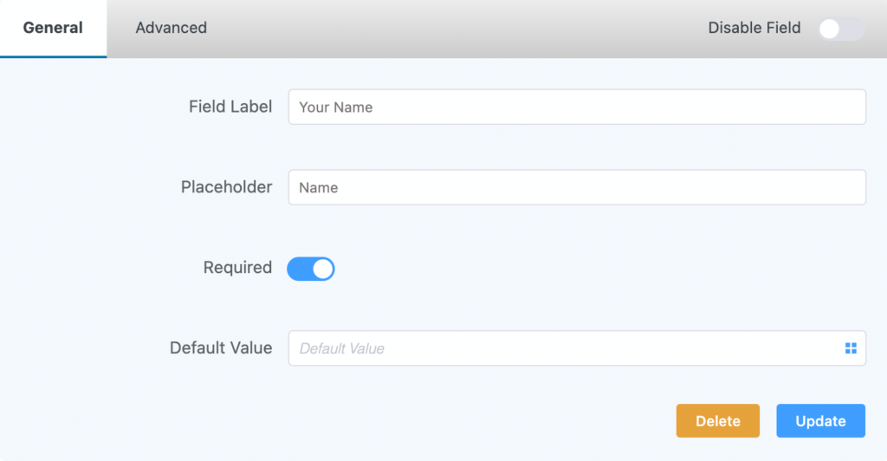This screenshot has height=461, width=887.
Task: Enable the Disable Field switch
Action: [841, 29]
